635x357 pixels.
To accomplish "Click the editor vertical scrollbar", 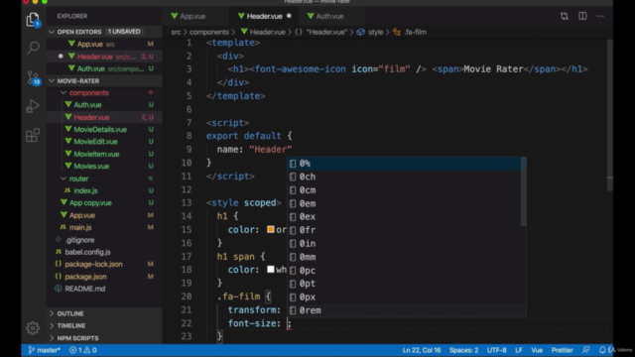I will point(610,115).
